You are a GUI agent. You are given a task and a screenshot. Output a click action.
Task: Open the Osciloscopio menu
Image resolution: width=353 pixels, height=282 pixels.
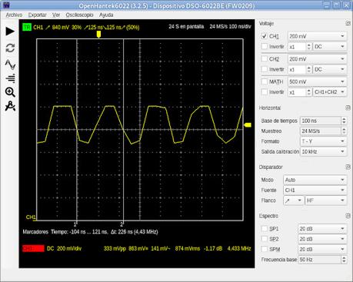pyautogui.click(x=79, y=15)
